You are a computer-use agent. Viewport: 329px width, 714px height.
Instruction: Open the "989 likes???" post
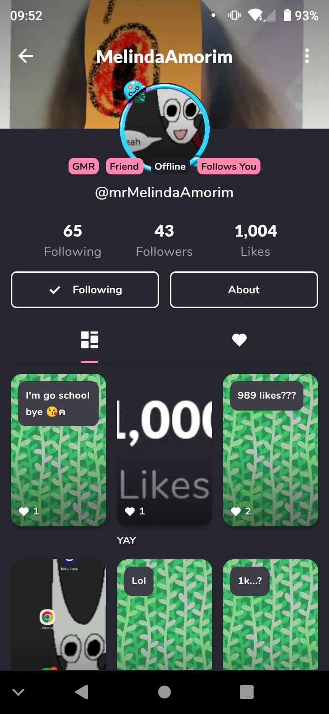[271, 450]
